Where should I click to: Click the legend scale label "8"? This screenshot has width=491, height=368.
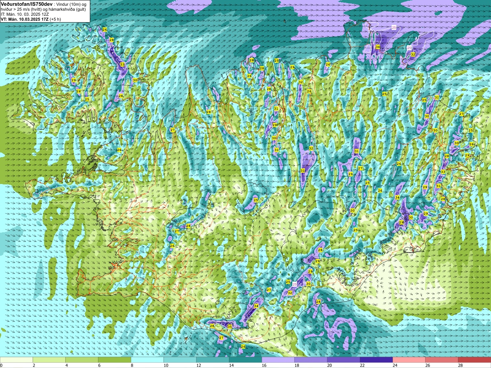(132, 365)
